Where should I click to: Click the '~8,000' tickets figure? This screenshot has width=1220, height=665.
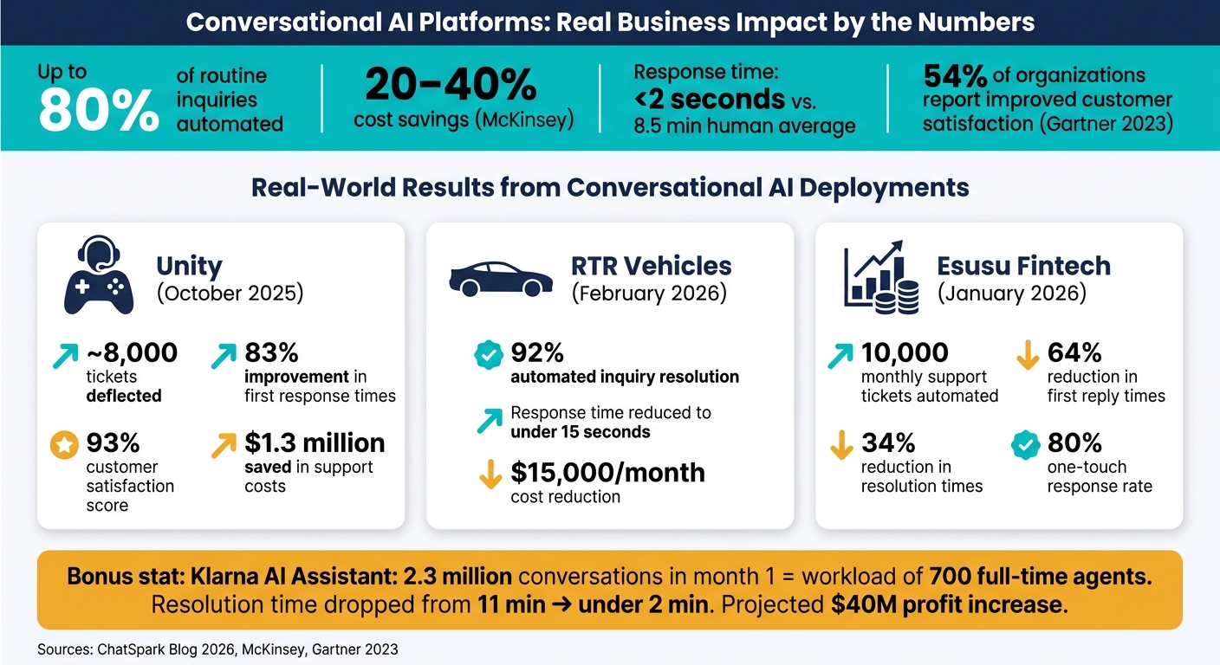[x=132, y=352]
